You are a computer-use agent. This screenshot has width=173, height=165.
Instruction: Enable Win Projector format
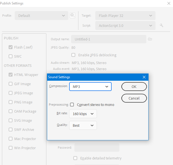tap(11, 148)
